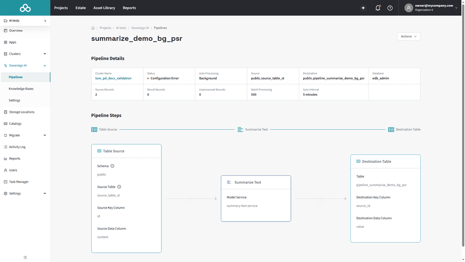Click the home breadcrumb icon

(93, 28)
